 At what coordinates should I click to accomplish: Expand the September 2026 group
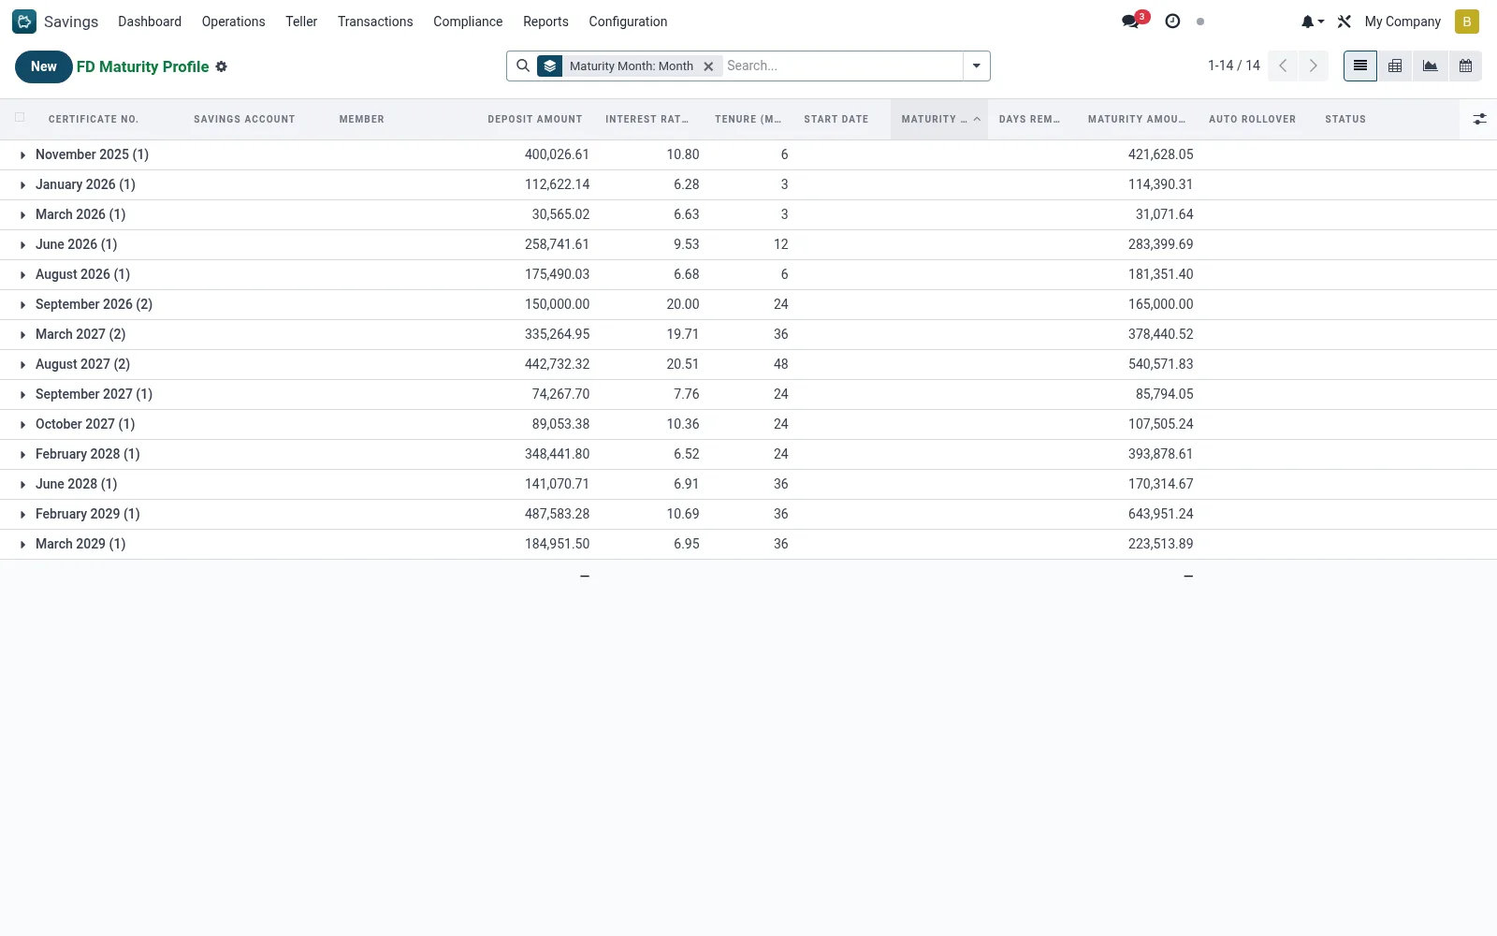[94, 304]
